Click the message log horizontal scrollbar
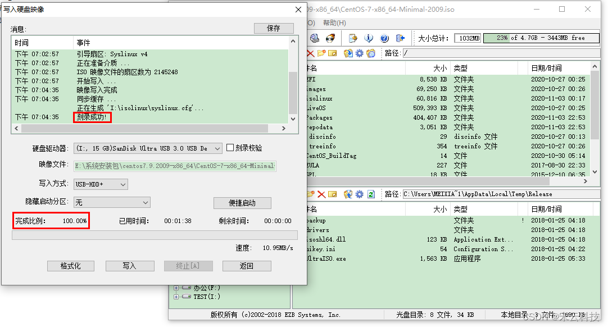 144,128
